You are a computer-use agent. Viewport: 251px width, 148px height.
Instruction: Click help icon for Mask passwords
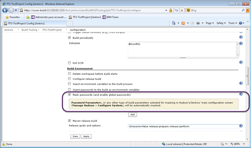241,94
